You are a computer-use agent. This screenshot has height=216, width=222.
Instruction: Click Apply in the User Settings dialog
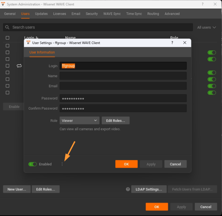[x=151, y=164]
